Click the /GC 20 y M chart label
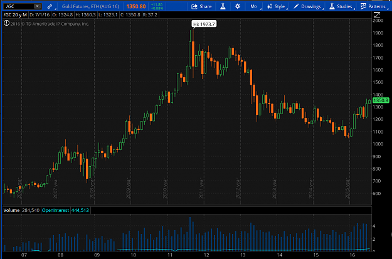 tap(15, 15)
